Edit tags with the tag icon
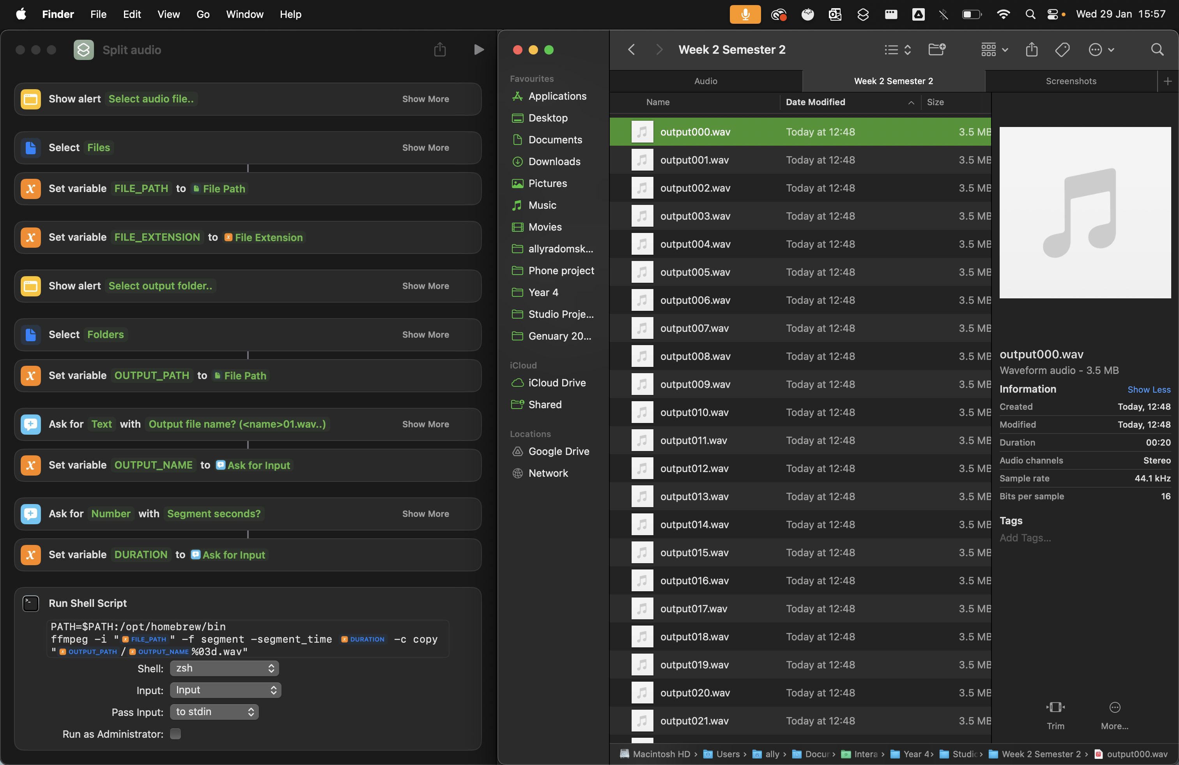Viewport: 1179px width, 765px height. point(1062,49)
